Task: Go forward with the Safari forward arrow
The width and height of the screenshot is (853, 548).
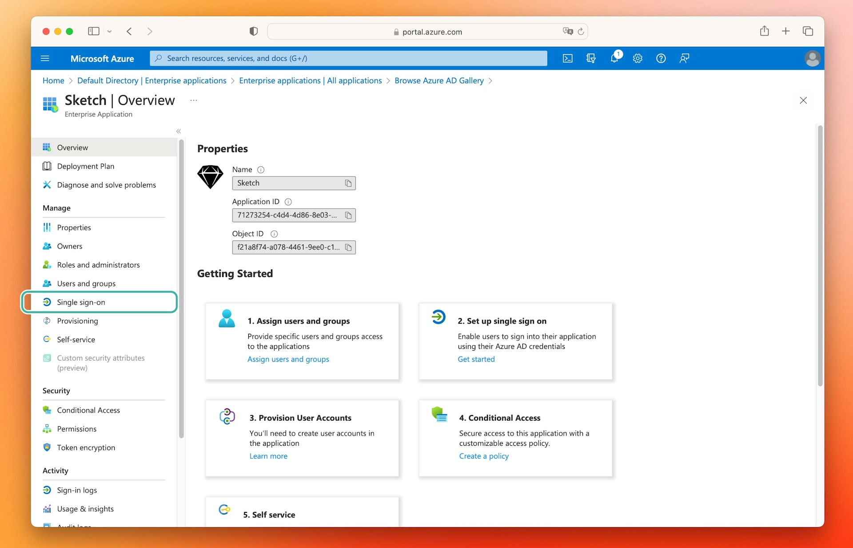Action: coord(150,31)
